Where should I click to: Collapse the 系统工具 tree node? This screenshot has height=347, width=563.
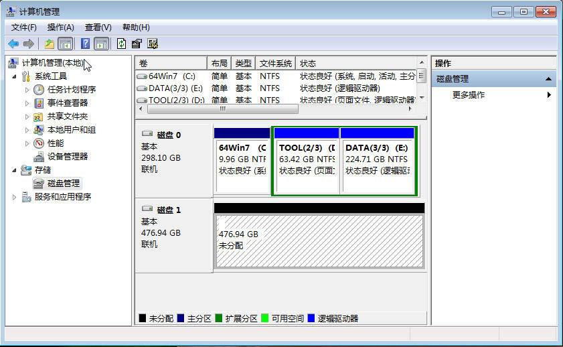pos(14,76)
